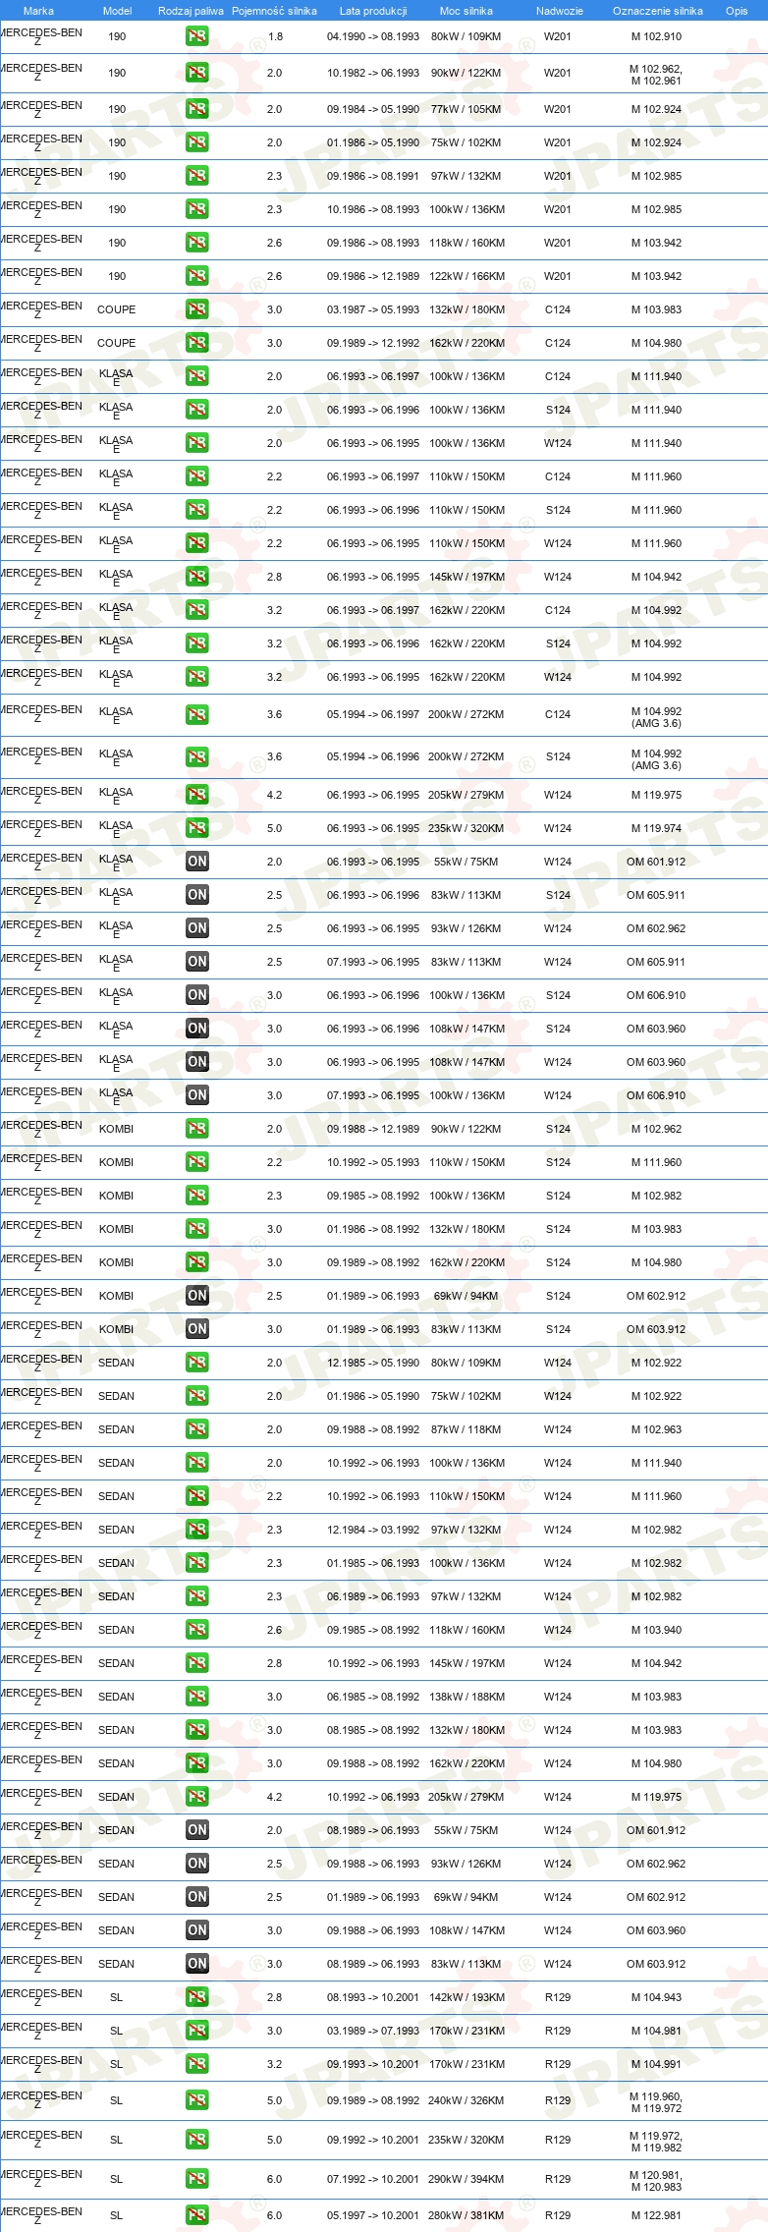
Task: Click the Model column header
Action: click(117, 11)
